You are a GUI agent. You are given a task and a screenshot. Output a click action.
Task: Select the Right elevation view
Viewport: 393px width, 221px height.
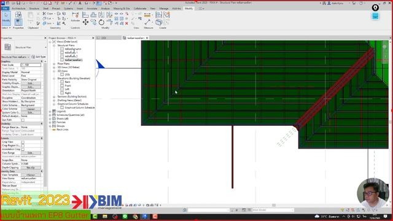(68, 93)
